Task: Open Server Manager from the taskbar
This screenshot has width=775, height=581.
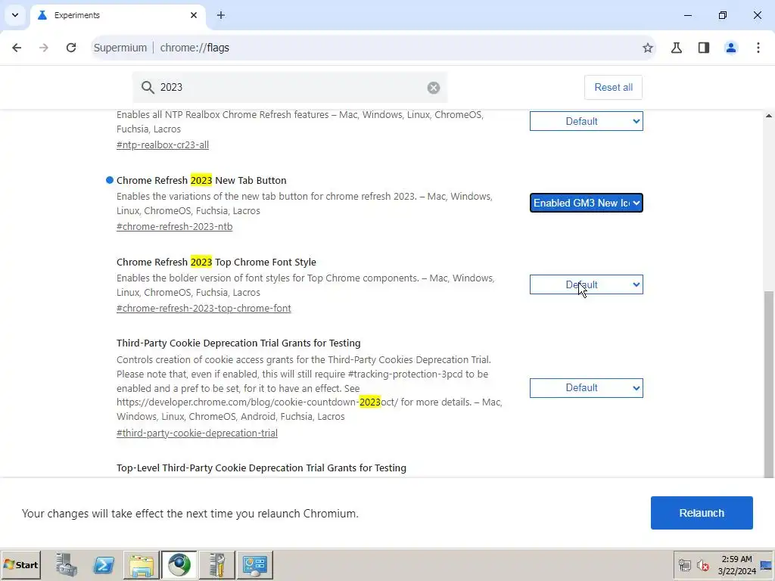Action: tap(67, 564)
